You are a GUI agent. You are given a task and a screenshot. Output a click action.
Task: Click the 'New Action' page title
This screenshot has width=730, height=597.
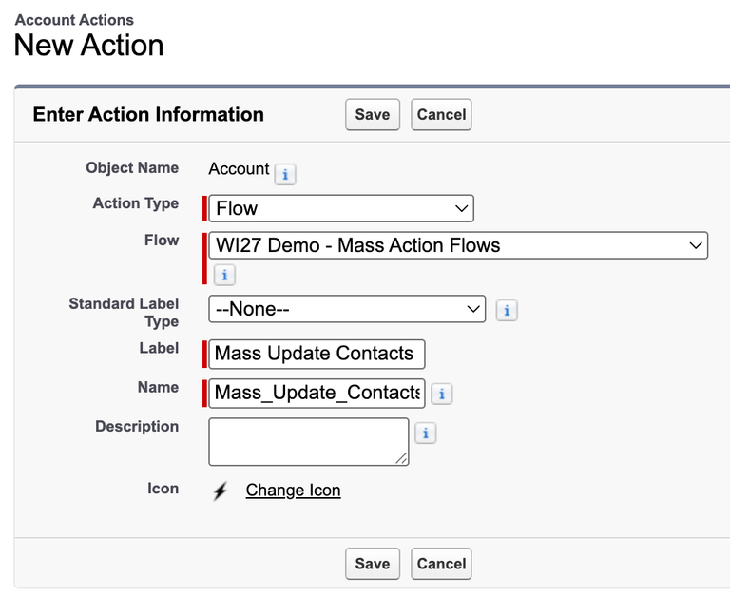click(89, 46)
